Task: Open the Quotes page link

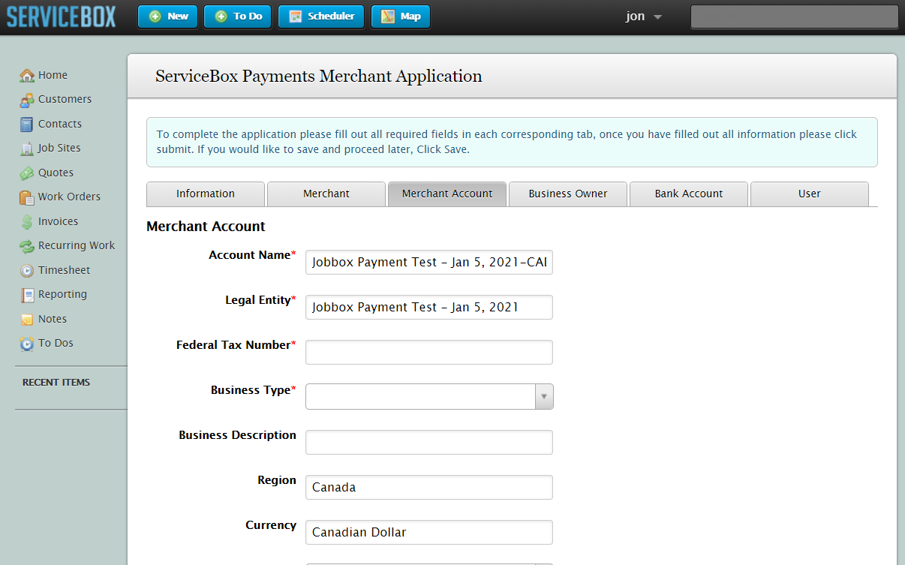Action: (56, 173)
